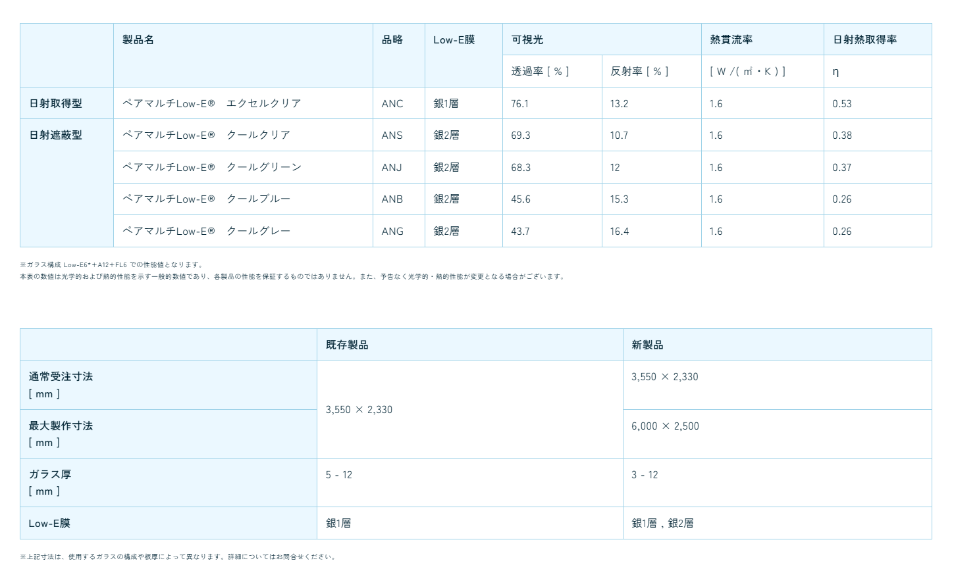Select the 熱貫流率 column header
This screenshot has width=954, height=573.
(x=731, y=40)
